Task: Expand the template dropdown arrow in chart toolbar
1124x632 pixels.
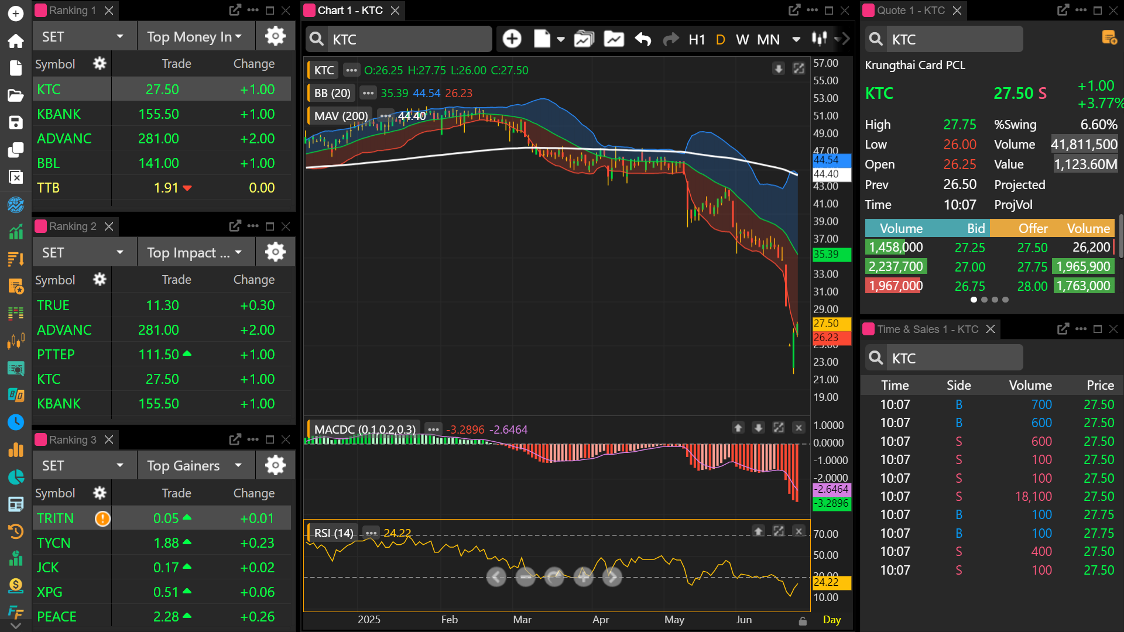Action: pos(561,39)
